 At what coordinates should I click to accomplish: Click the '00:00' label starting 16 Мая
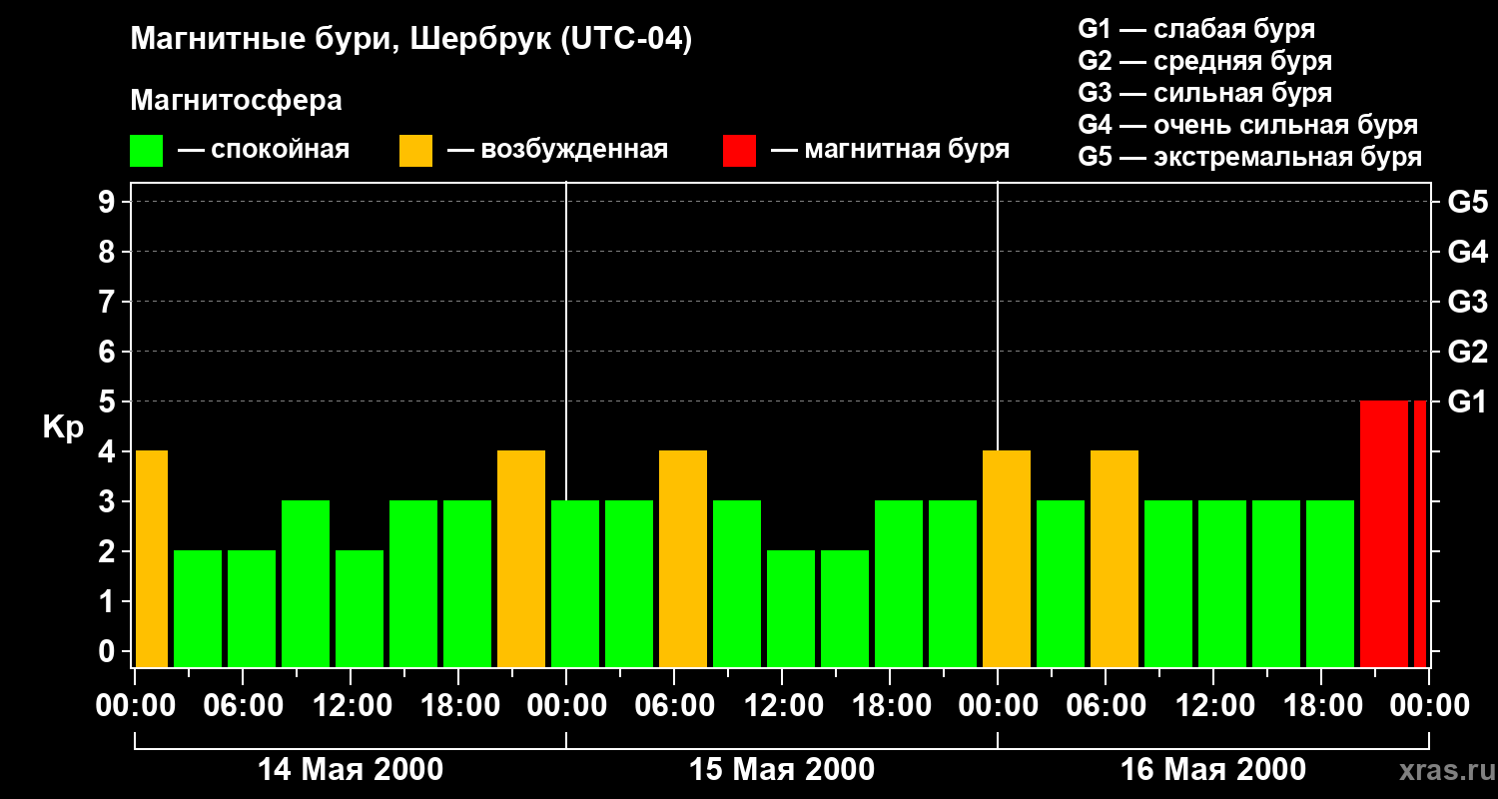click(x=998, y=705)
